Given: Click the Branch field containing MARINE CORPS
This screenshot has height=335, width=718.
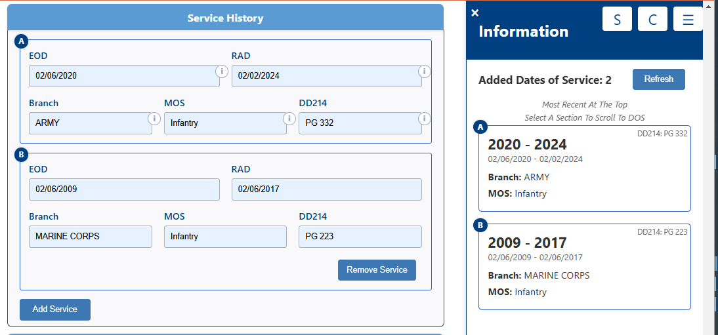Looking at the screenshot, I should click(90, 237).
